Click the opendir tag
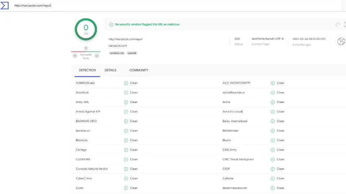The width and height of the screenshot is (346, 194). click(132, 53)
